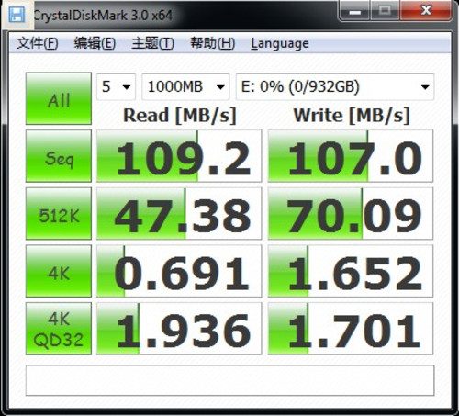Click the CrystalDiskMark floppy disk title icon
The image size is (459, 416).
pos(17,15)
